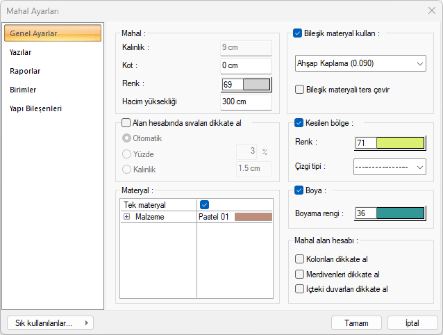Toggle the Tek materyal checkbox
Image resolution: width=443 pixels, height=335 pixels.
[204, 205]
